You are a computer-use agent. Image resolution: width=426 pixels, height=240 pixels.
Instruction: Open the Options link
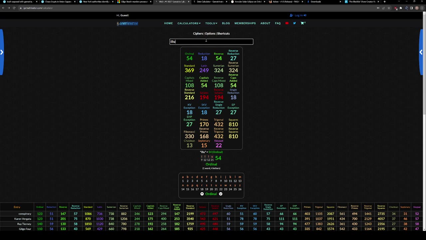click(x=210, y=34)
